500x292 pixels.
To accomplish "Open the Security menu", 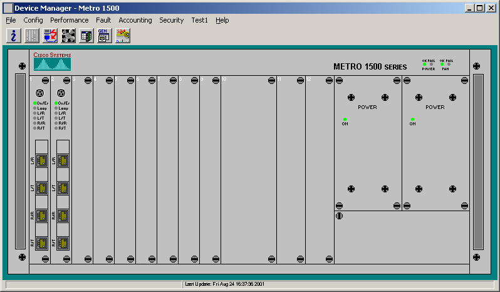I will click(171, 20).
